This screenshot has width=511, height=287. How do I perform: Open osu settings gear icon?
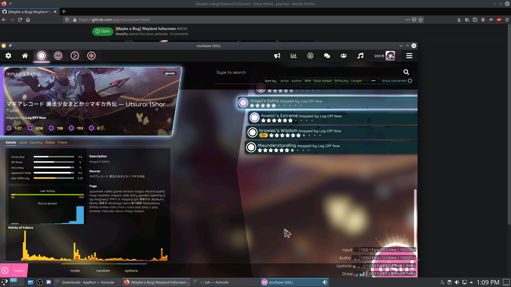pyautogui.click(x=8, y=56)
